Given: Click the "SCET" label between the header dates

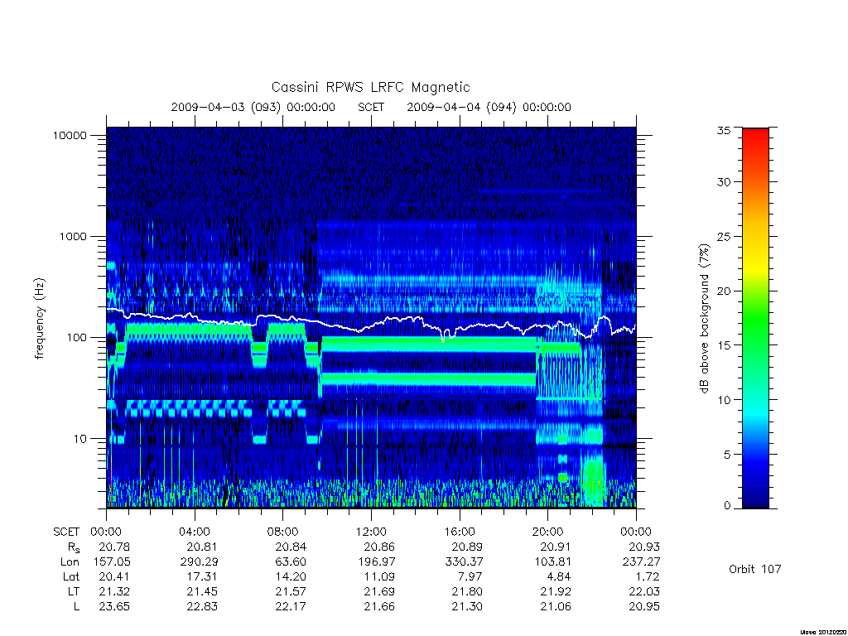Looking at the screenshot, I should [371, 107].
